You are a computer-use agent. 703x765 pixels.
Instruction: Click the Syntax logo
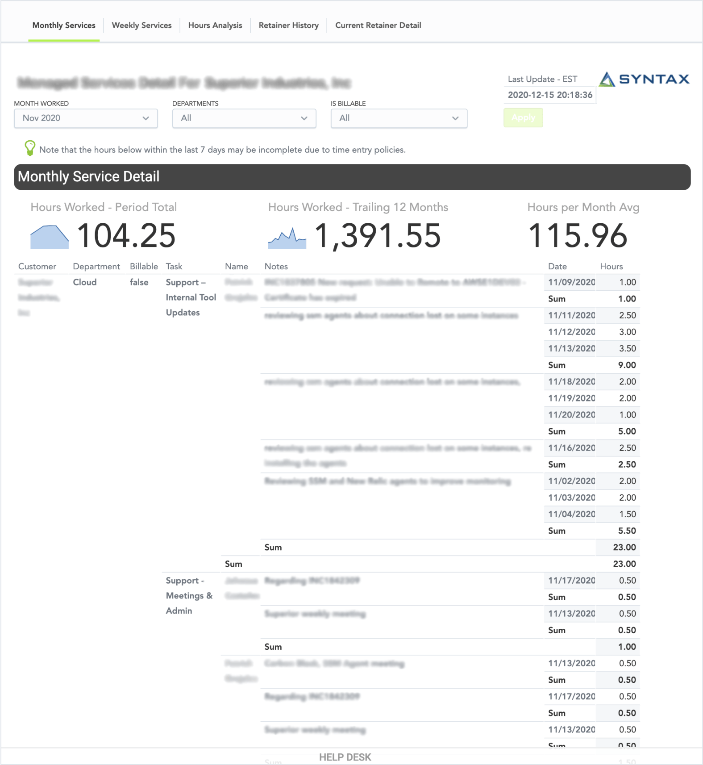[x=644, y=79]
